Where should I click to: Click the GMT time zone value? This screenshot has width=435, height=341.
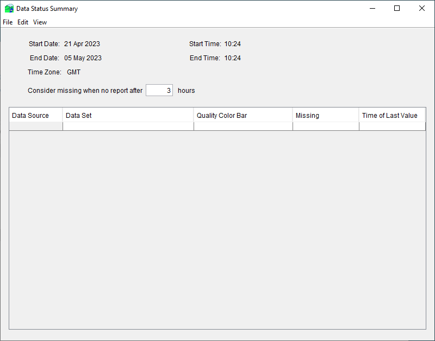[73, 72]
